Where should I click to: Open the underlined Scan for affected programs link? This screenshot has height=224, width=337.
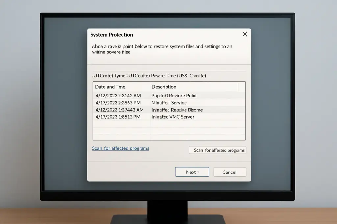(x=120, y=148)
